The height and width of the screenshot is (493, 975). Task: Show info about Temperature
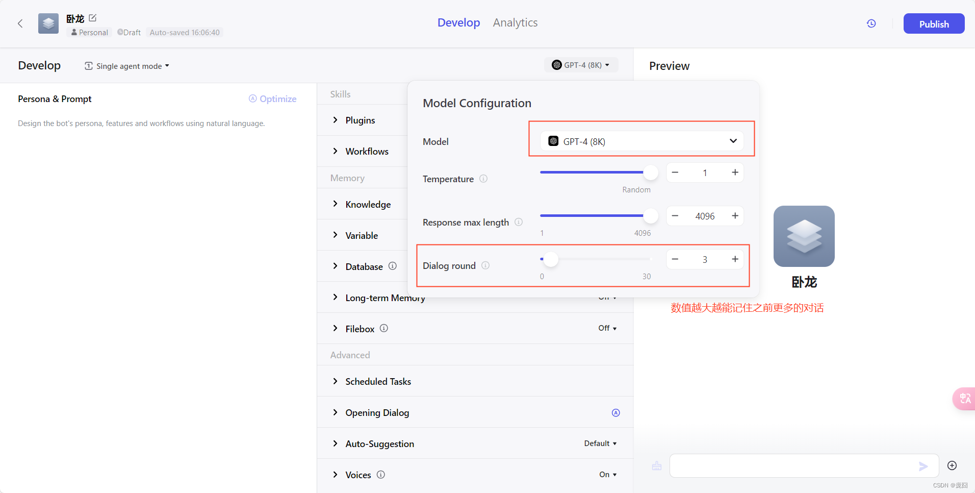tap(483, 179)
